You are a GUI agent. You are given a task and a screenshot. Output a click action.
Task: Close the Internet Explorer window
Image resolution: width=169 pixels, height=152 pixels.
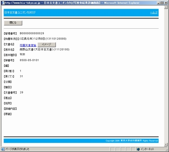pos(166,3)
